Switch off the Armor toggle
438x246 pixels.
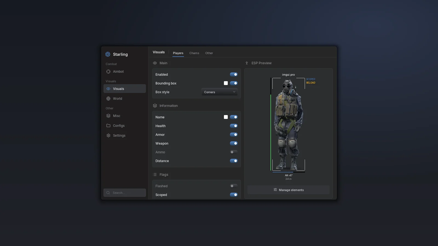[x=234, y=135]
